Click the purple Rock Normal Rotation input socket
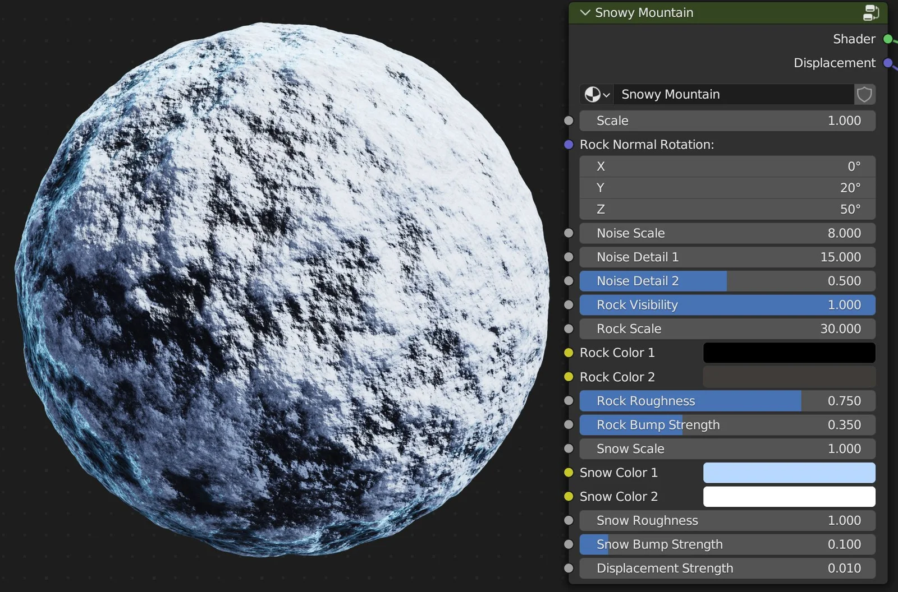Image resolution: width=898 pixels, height=592 pixels. (569, 144)
